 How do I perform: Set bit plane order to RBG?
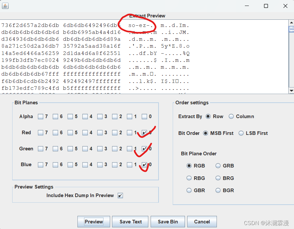pos(189,178)
